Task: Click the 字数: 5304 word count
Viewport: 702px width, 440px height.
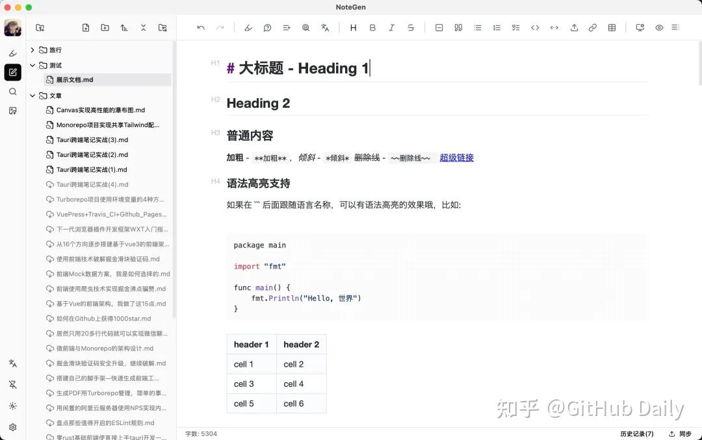Action: pos(201,434)
